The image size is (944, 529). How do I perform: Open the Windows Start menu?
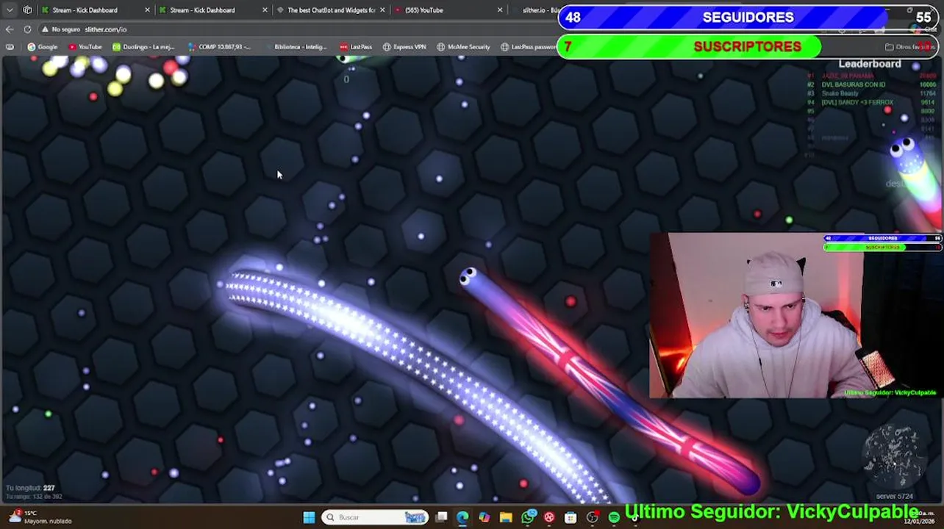point(309,517)
